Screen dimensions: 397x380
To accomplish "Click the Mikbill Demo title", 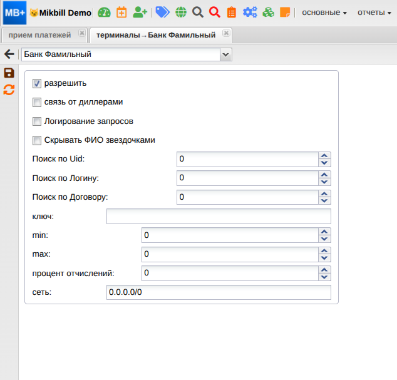I will [x=65, y=13].
